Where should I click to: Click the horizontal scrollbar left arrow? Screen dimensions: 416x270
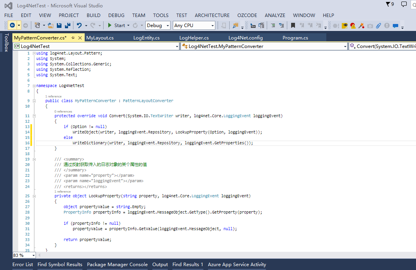[x=39, y=255]
